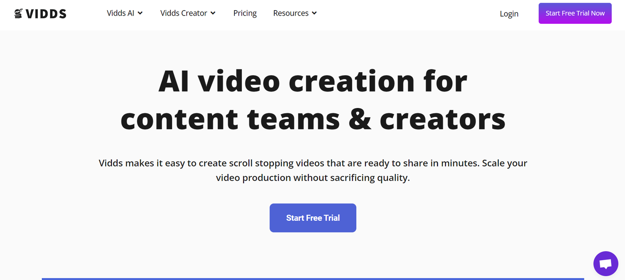
Task: Click the 'AI video creation for' headline line
Action: [312, 82]
